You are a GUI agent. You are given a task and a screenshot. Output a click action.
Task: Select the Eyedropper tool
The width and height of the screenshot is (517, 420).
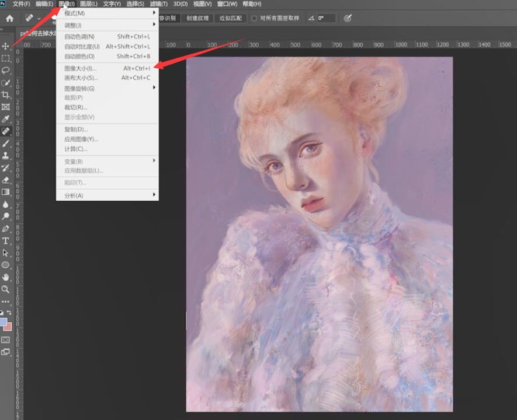(6, 119)
